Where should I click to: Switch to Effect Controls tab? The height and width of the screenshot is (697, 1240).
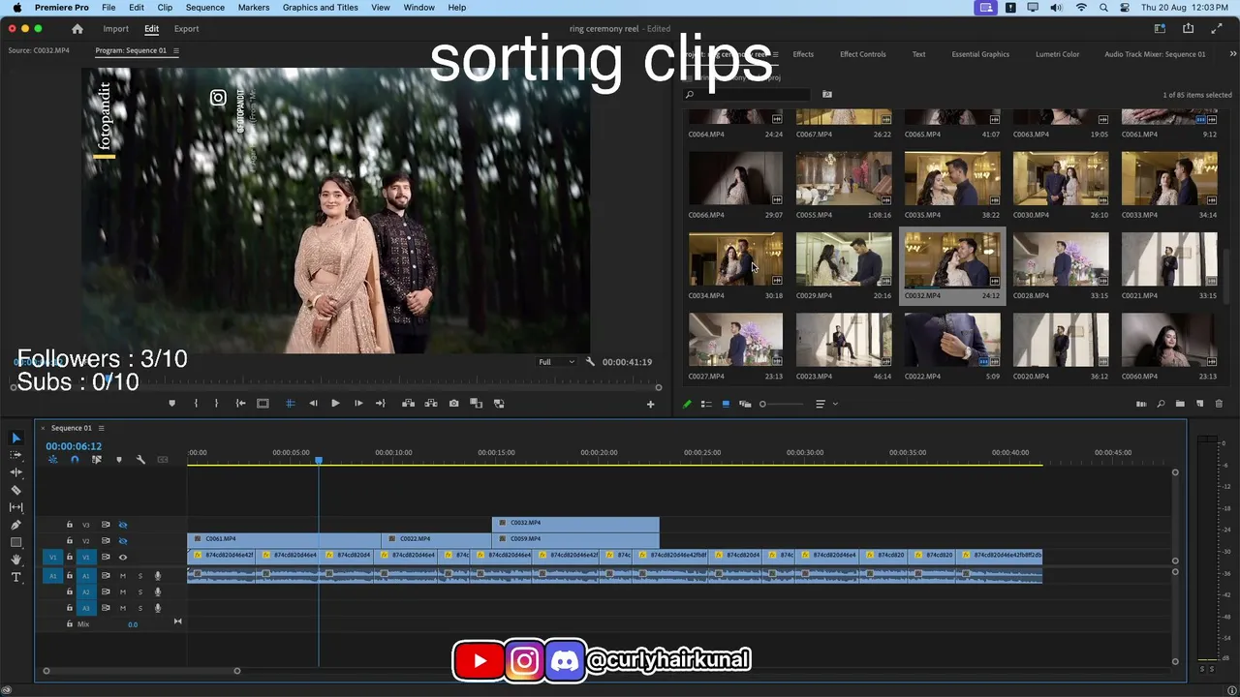pyautogui.click(x=862, y=54)
